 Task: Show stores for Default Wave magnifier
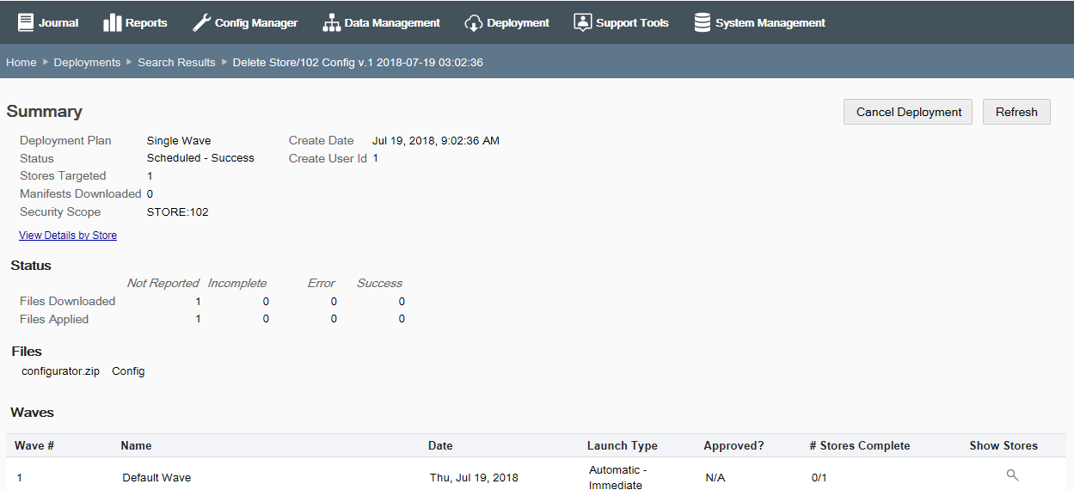[1012, 475]
